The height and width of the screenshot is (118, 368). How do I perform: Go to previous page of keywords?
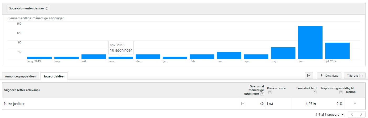click(352, 114)
